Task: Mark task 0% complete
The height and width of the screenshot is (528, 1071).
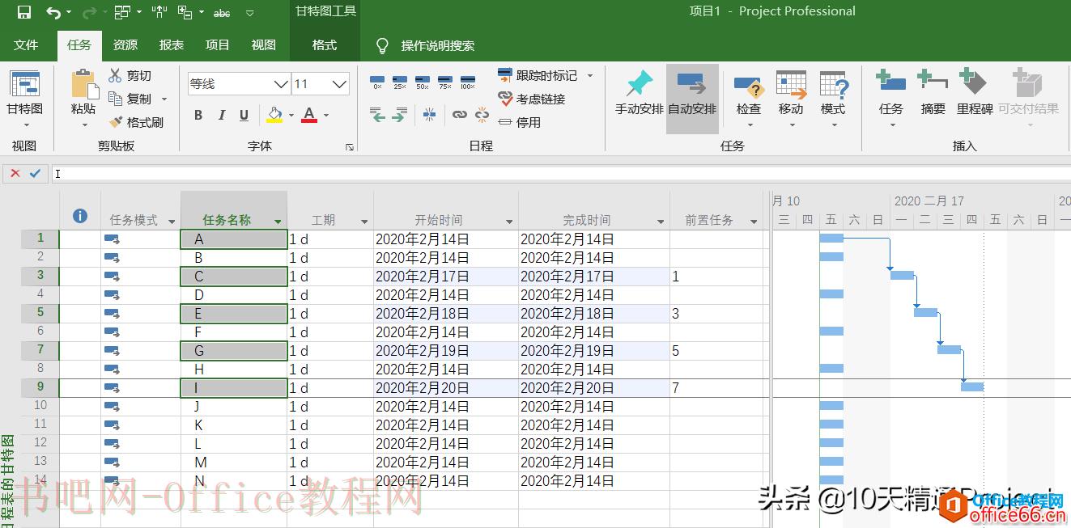Action: tap(377, 82)
